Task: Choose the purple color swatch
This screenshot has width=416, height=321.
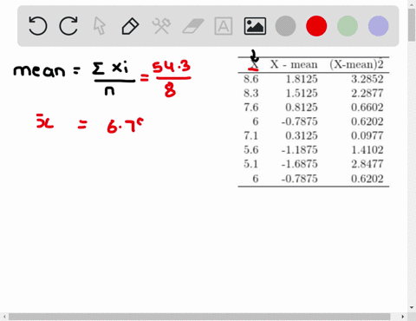Action: point(378,26)
